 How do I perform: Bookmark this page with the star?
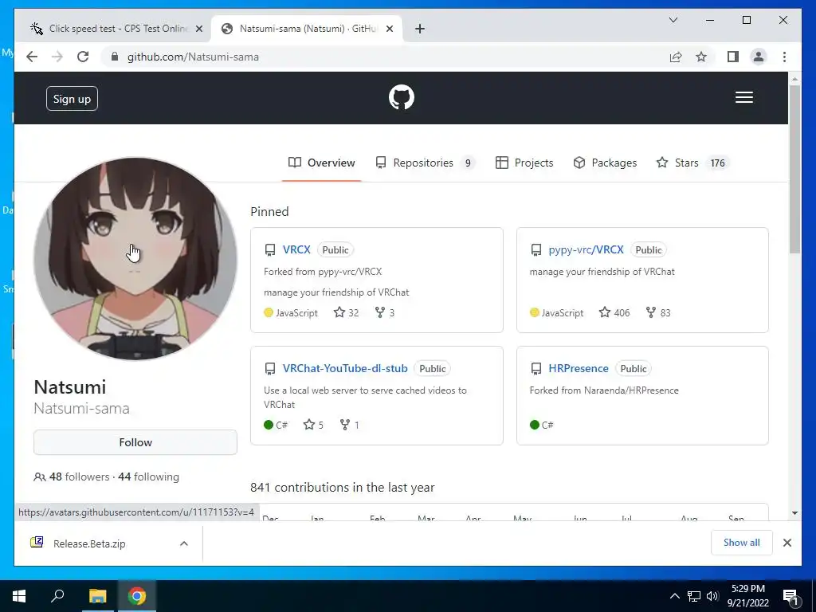pos(701,57)
